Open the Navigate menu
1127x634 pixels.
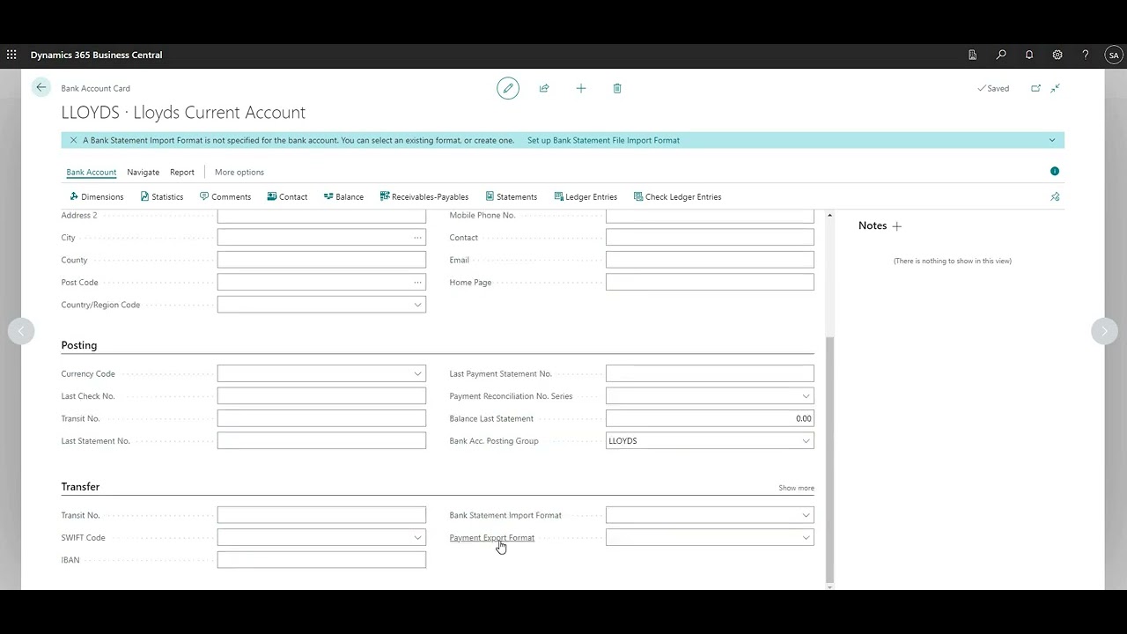143,173
